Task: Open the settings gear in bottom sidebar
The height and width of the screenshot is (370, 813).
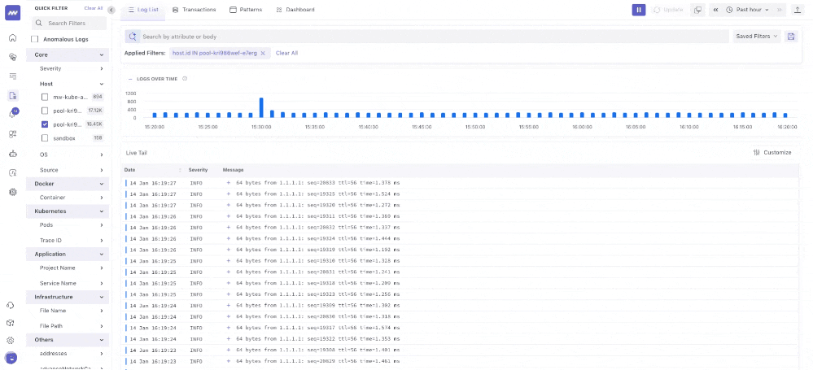Action: [x=11, y=340]
